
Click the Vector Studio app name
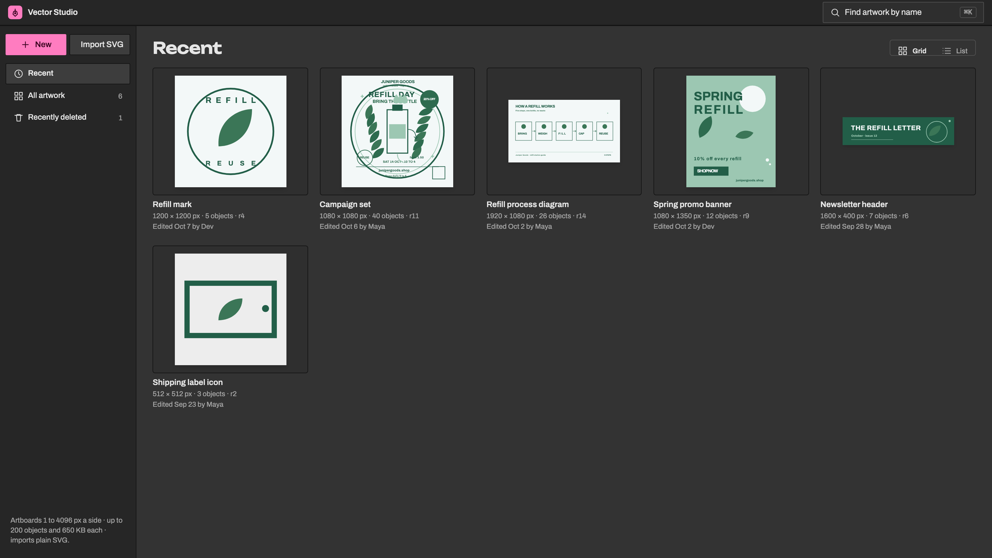click(53, 12)
